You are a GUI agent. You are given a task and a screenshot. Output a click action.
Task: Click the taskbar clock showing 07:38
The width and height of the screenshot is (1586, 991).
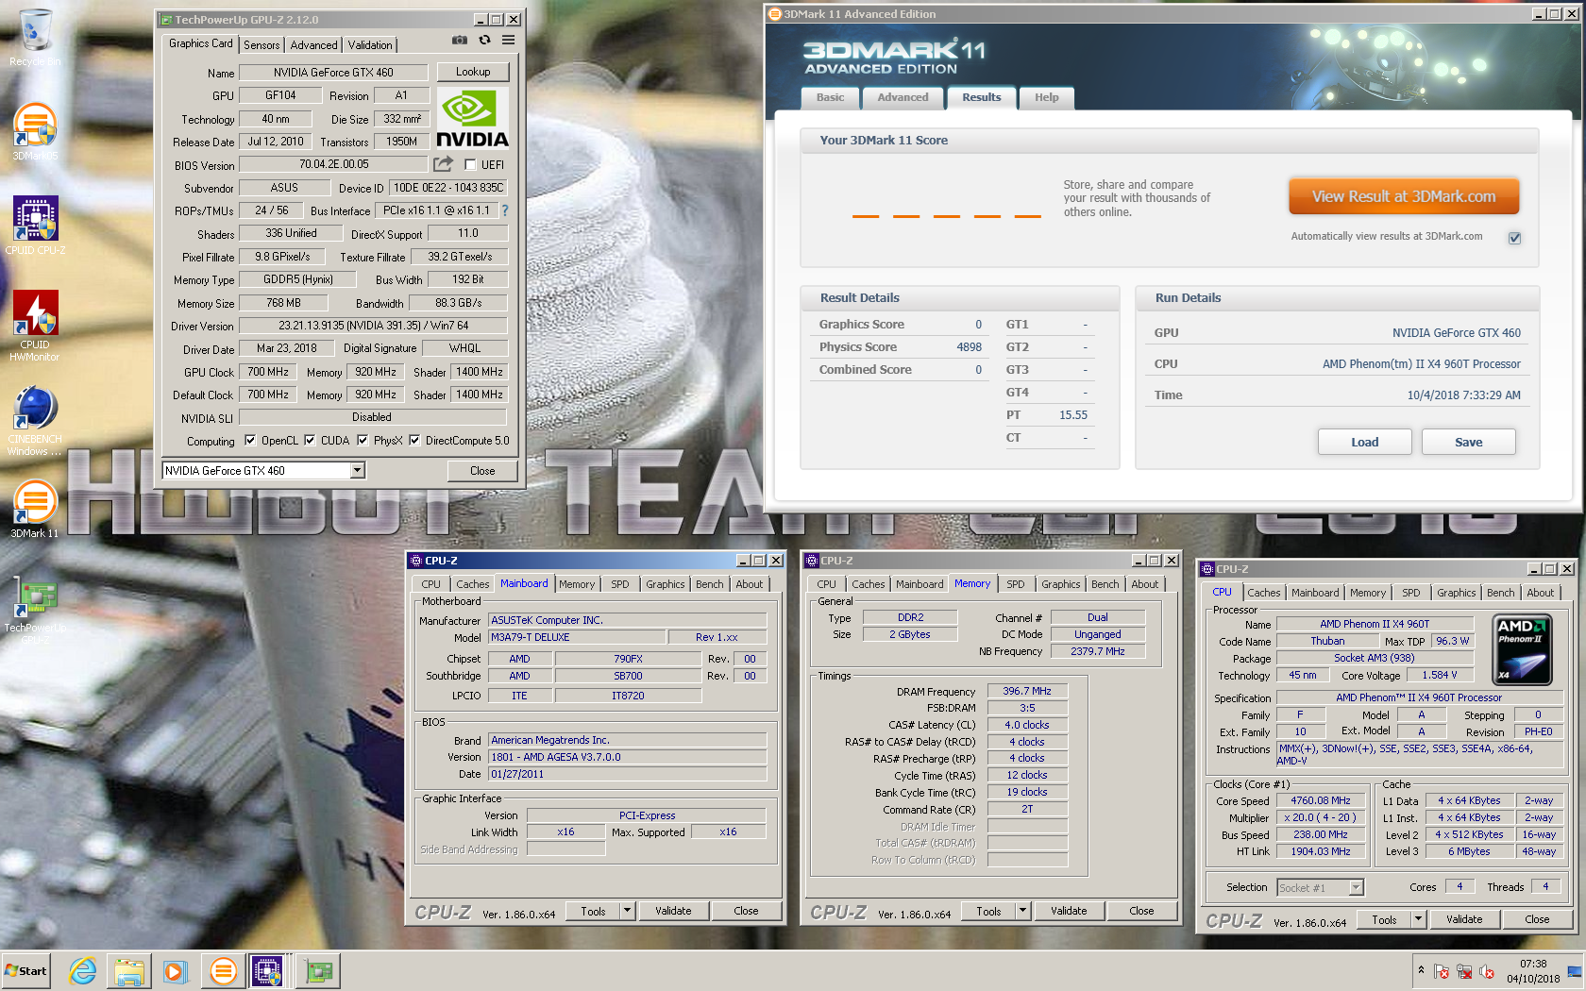click(x=1533, y=971)
